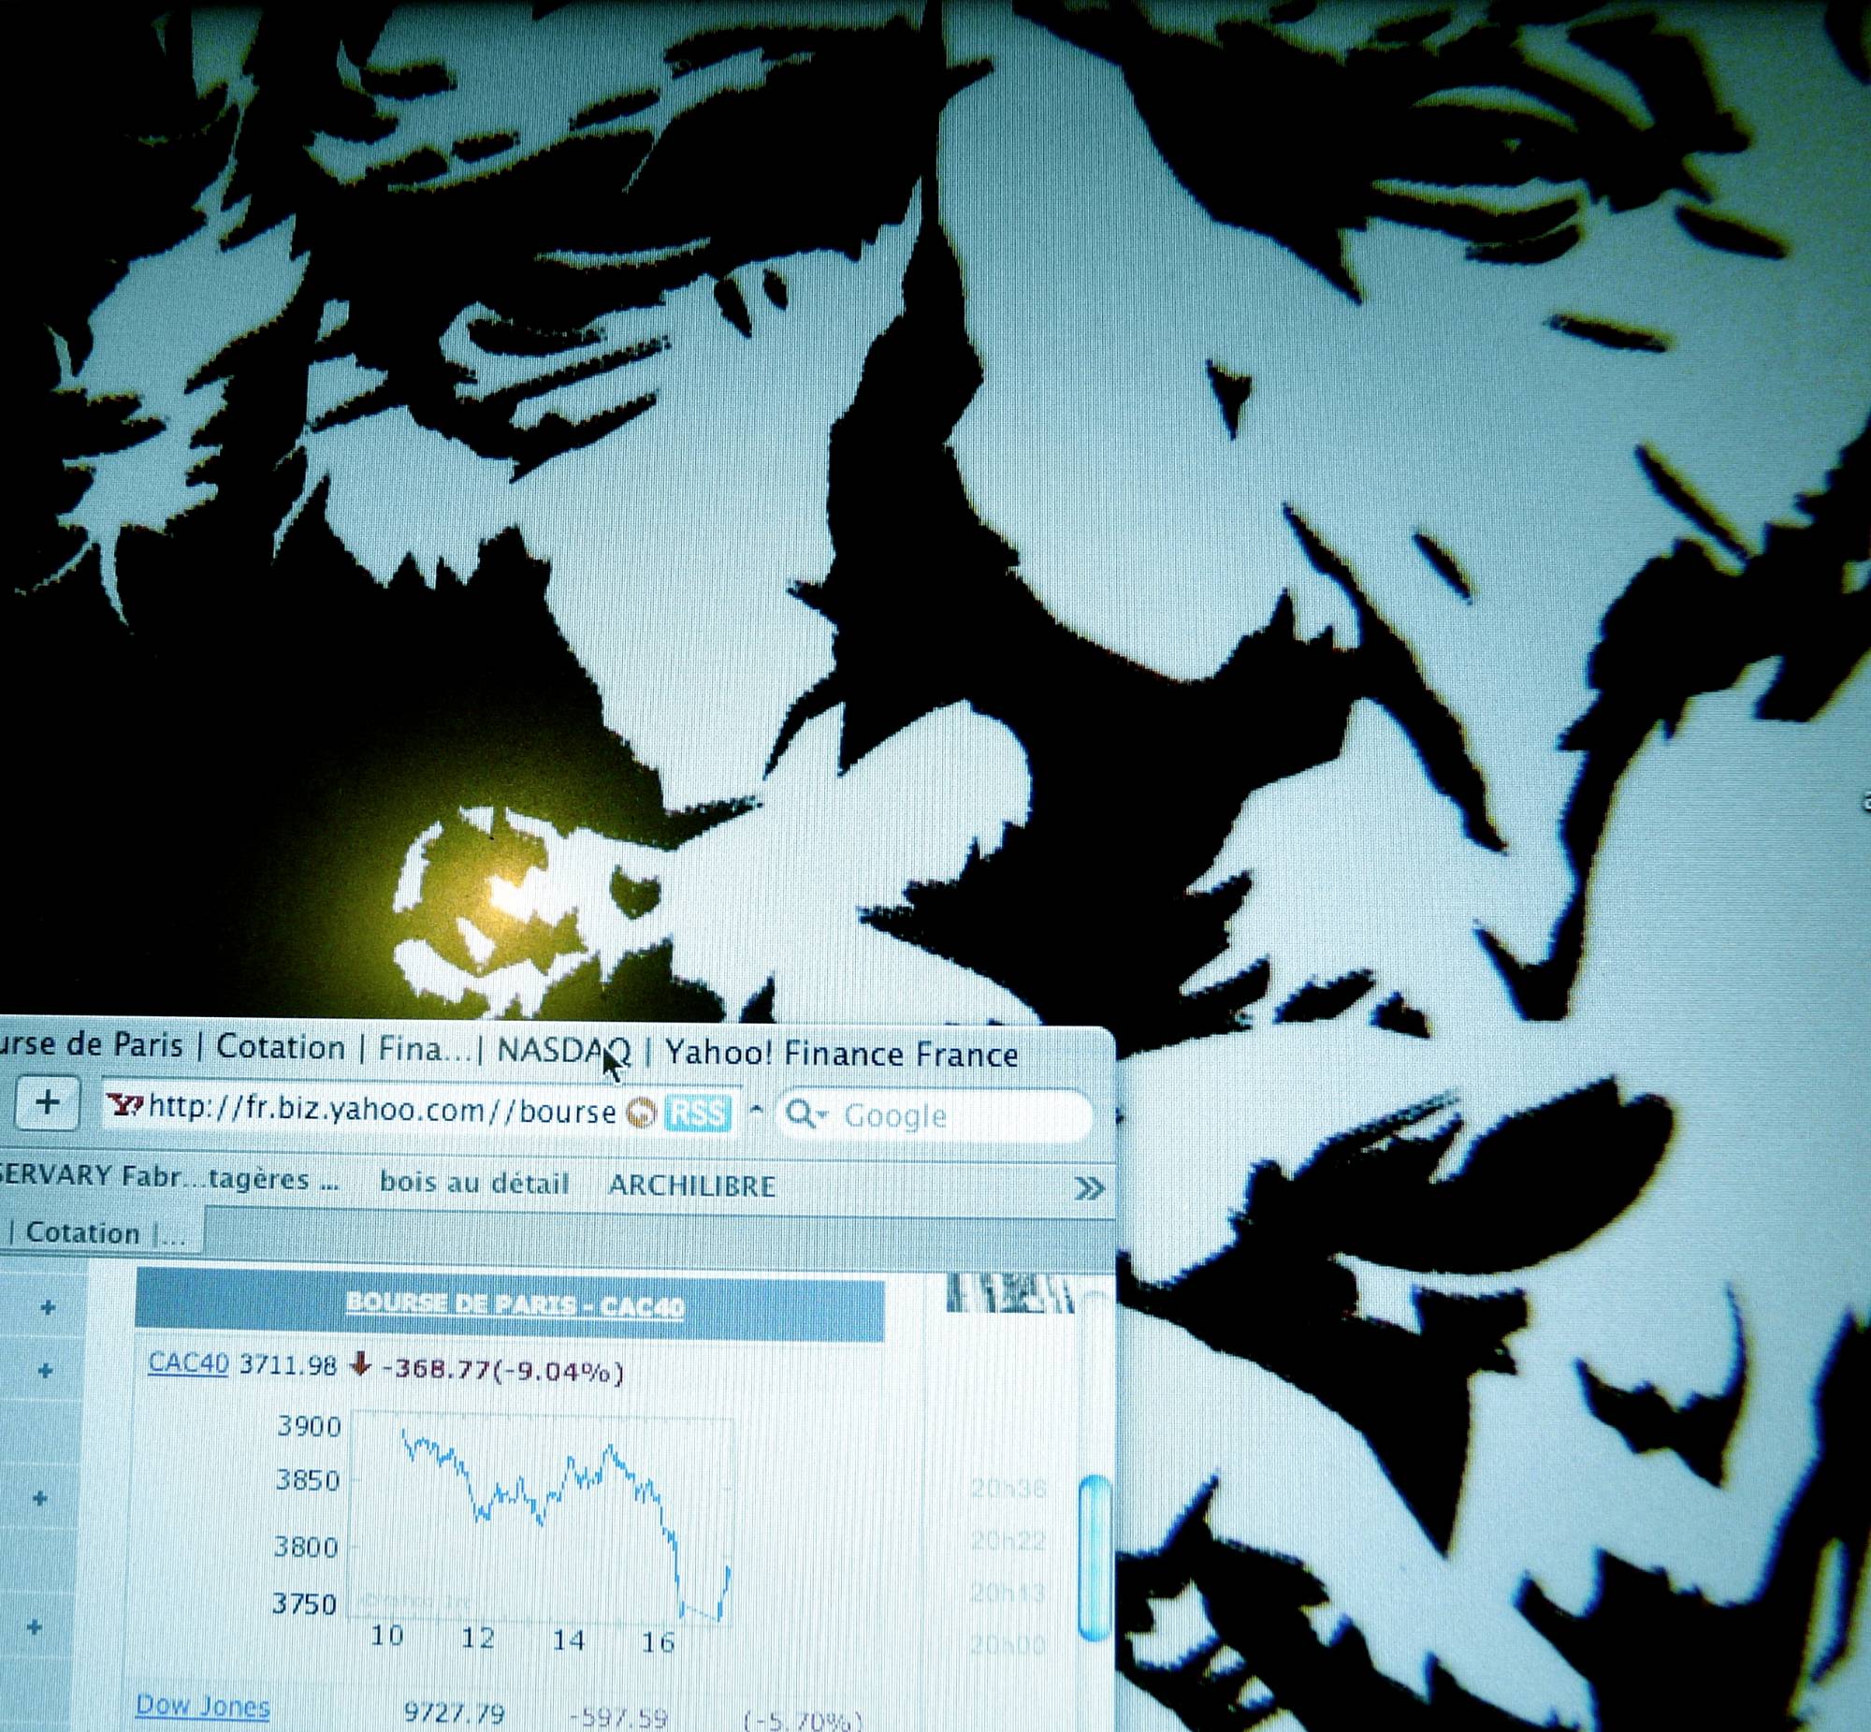Open the bois au détail bookmark
Screen dimensions: 1871x1732
point(474,1183)
